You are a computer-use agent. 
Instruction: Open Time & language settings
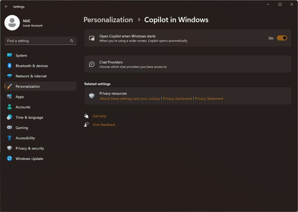tap(29, 117)
